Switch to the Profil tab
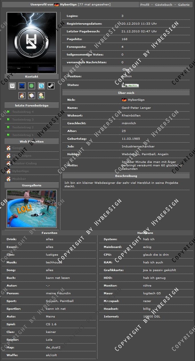Screen dimensions: 195x361 click(145, 5)
